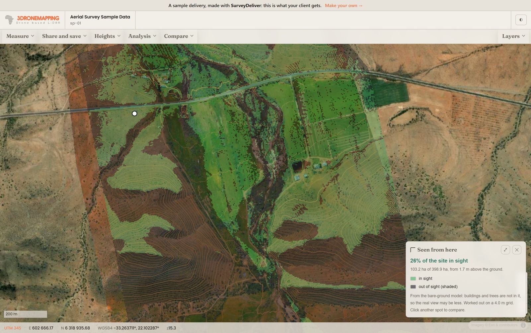
Task: Click the corner icon beside Seen from here
Action: [x=413, y=250]
